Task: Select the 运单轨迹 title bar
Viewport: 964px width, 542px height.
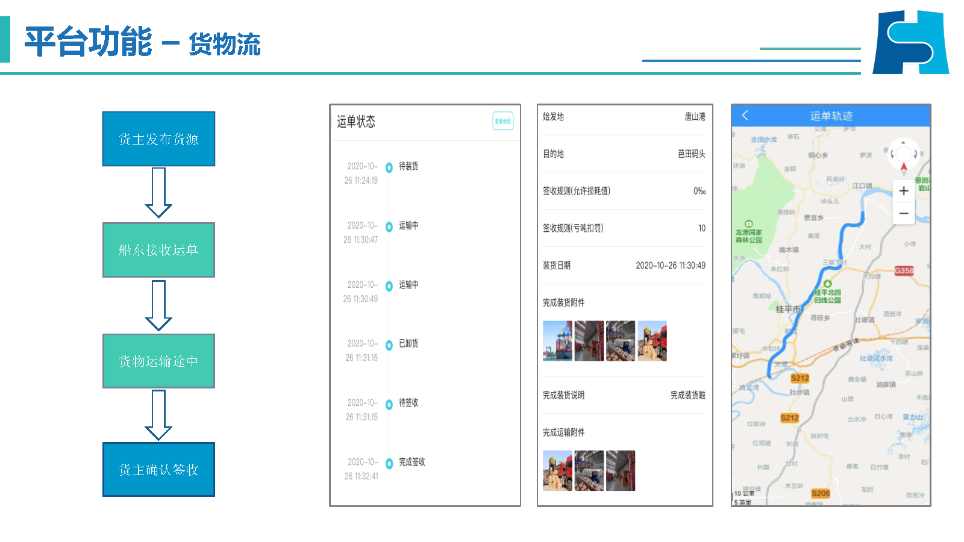Action: coord(831,116)
